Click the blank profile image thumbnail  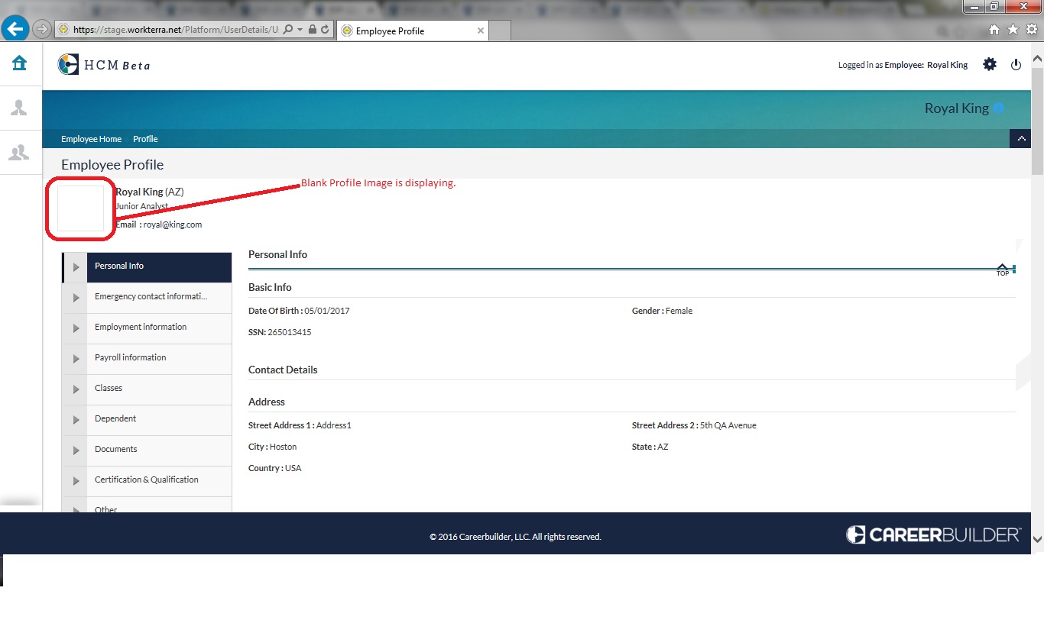tap(81, 208)
